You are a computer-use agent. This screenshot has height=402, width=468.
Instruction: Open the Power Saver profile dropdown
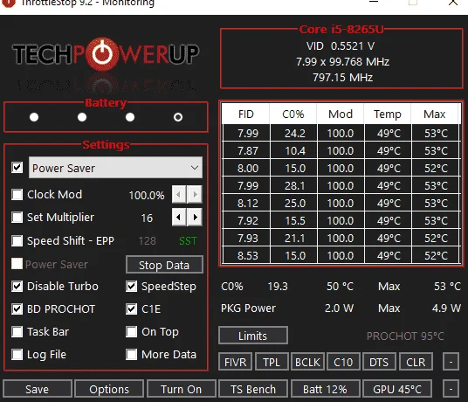(115, 168)
